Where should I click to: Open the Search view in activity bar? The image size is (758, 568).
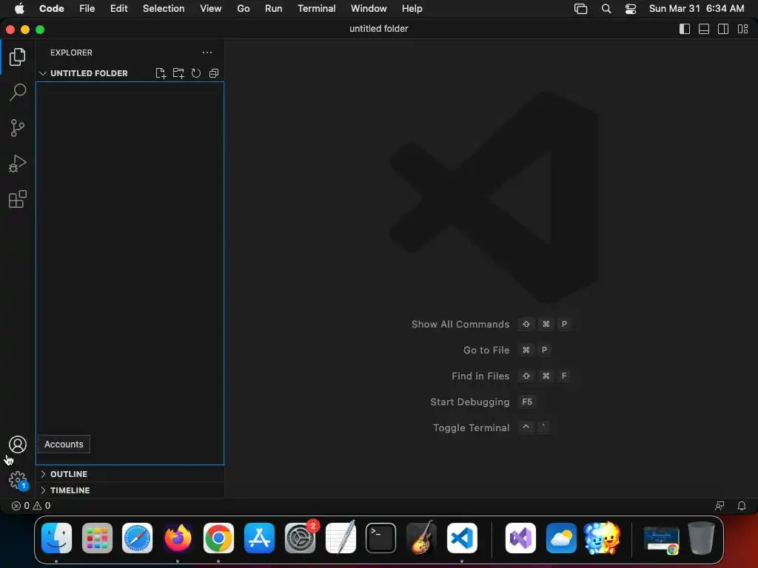tap(18, 92)
